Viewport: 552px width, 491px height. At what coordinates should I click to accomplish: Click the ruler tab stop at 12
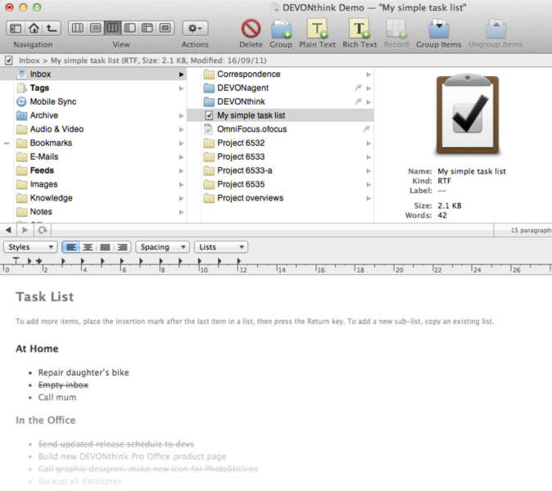pyautogui.click(x=238, y=261)
